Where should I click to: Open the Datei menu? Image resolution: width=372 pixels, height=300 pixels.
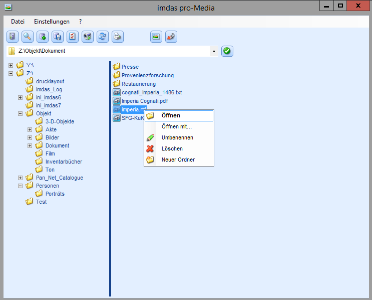pyautogui.click(x=18, y=22)
